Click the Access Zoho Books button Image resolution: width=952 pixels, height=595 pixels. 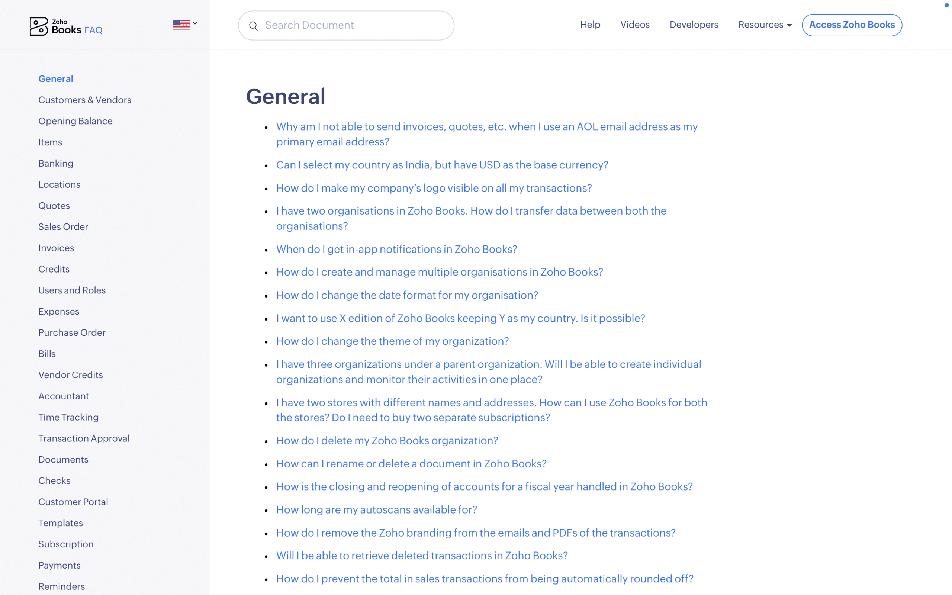tap(852, 25)
